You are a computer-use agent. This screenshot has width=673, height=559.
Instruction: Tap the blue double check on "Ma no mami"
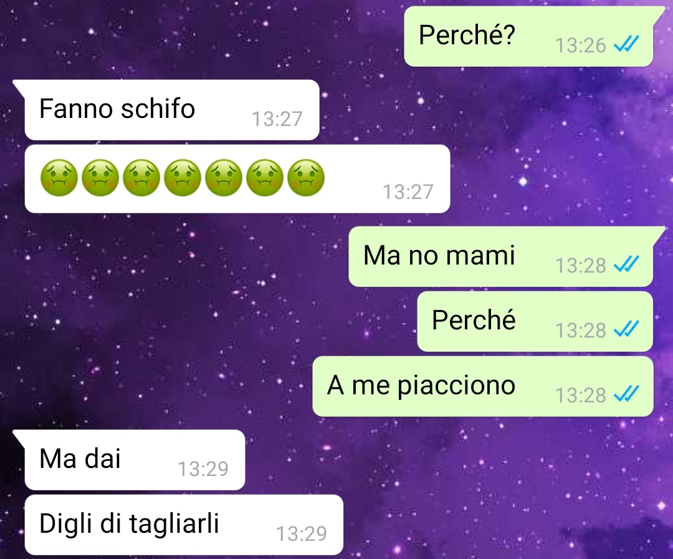626,264
